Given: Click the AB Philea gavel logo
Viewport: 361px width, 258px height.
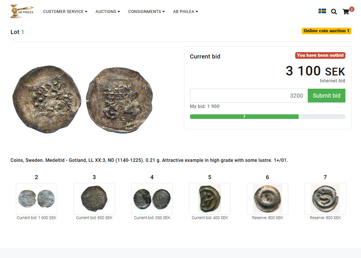Looking at the screenshot, I should click(22, 11).
